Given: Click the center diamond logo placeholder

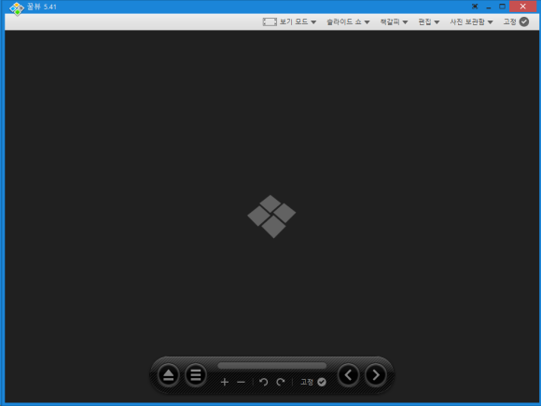Looking at the screenshot, I should (x=271, y=217).
